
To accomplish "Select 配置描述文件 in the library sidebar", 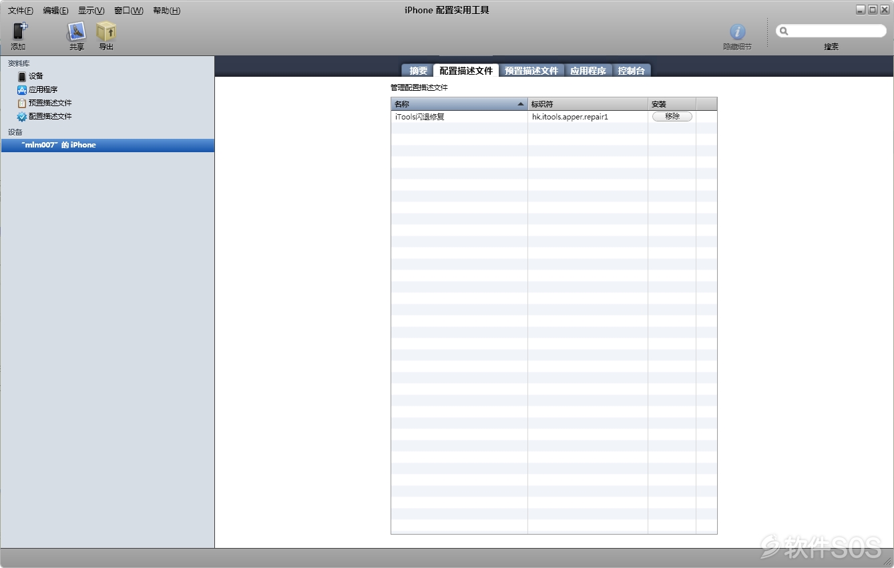I will [50, 116].
